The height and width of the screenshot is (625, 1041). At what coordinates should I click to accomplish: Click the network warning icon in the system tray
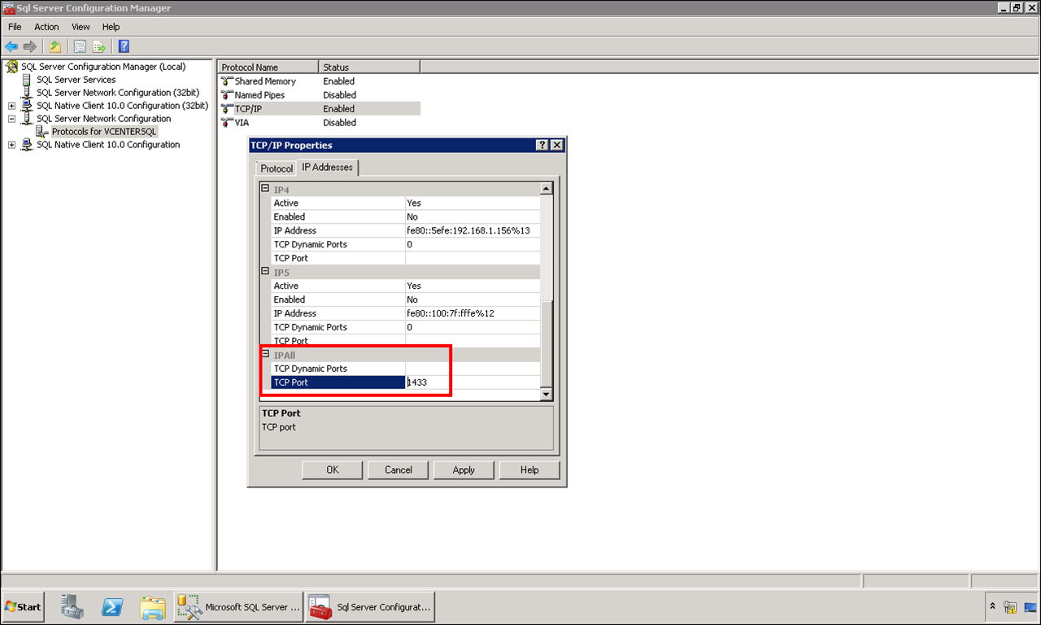[1011, 606]
